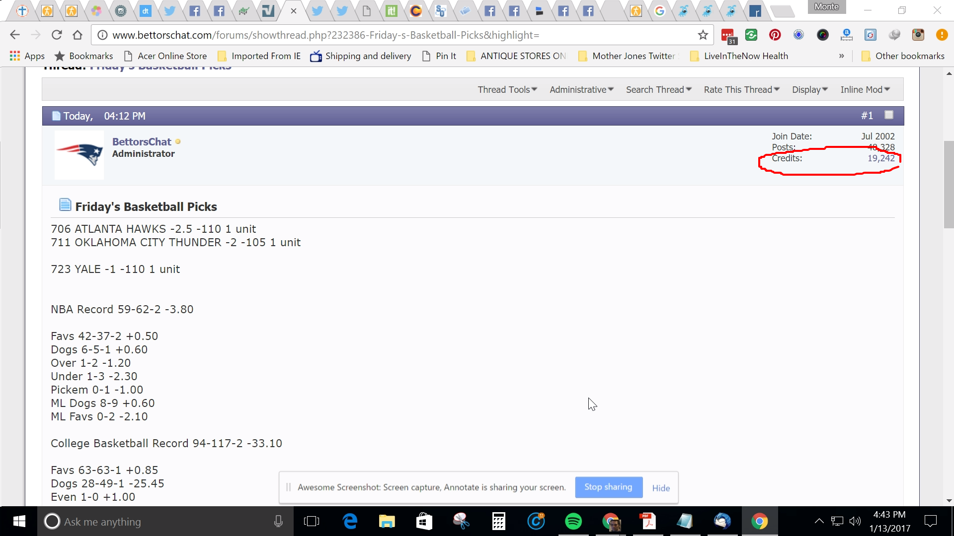Click the Chrome reload page icon
The height and width of the screenshot is (536, 954).
click(57, 35)
